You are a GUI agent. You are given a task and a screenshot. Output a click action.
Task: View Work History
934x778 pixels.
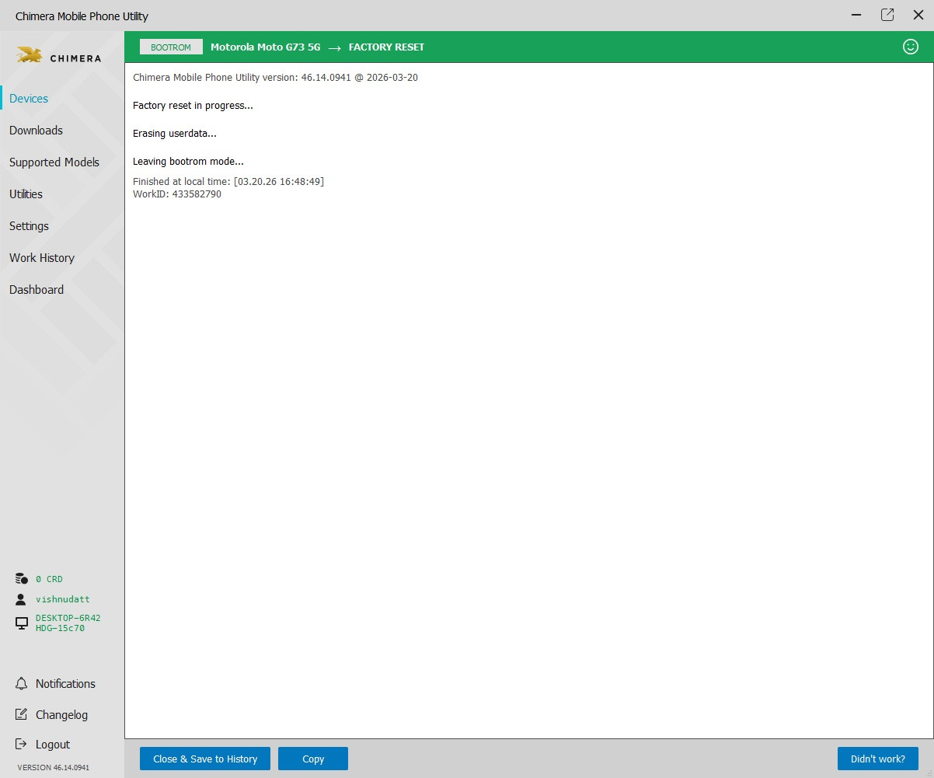[x=42, y=258]
